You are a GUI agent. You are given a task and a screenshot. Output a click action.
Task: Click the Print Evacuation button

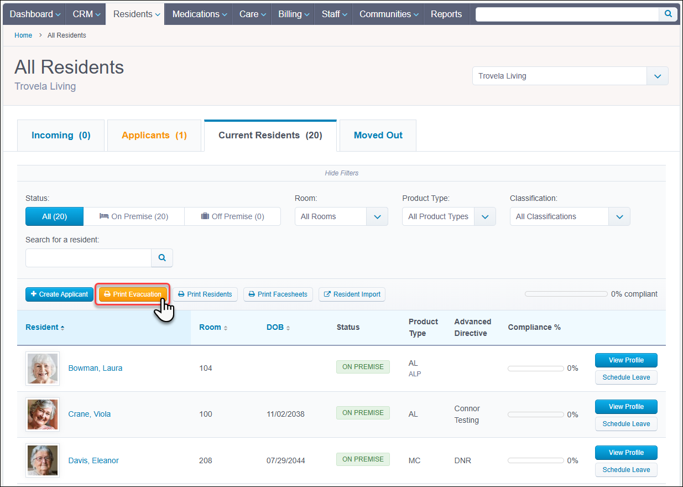133,294
